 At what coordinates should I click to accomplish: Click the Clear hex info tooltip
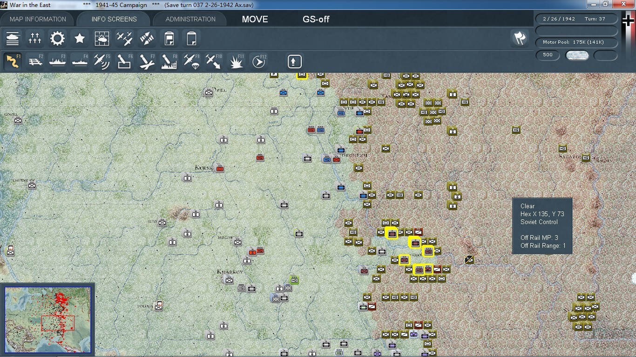tap(542, 226)
